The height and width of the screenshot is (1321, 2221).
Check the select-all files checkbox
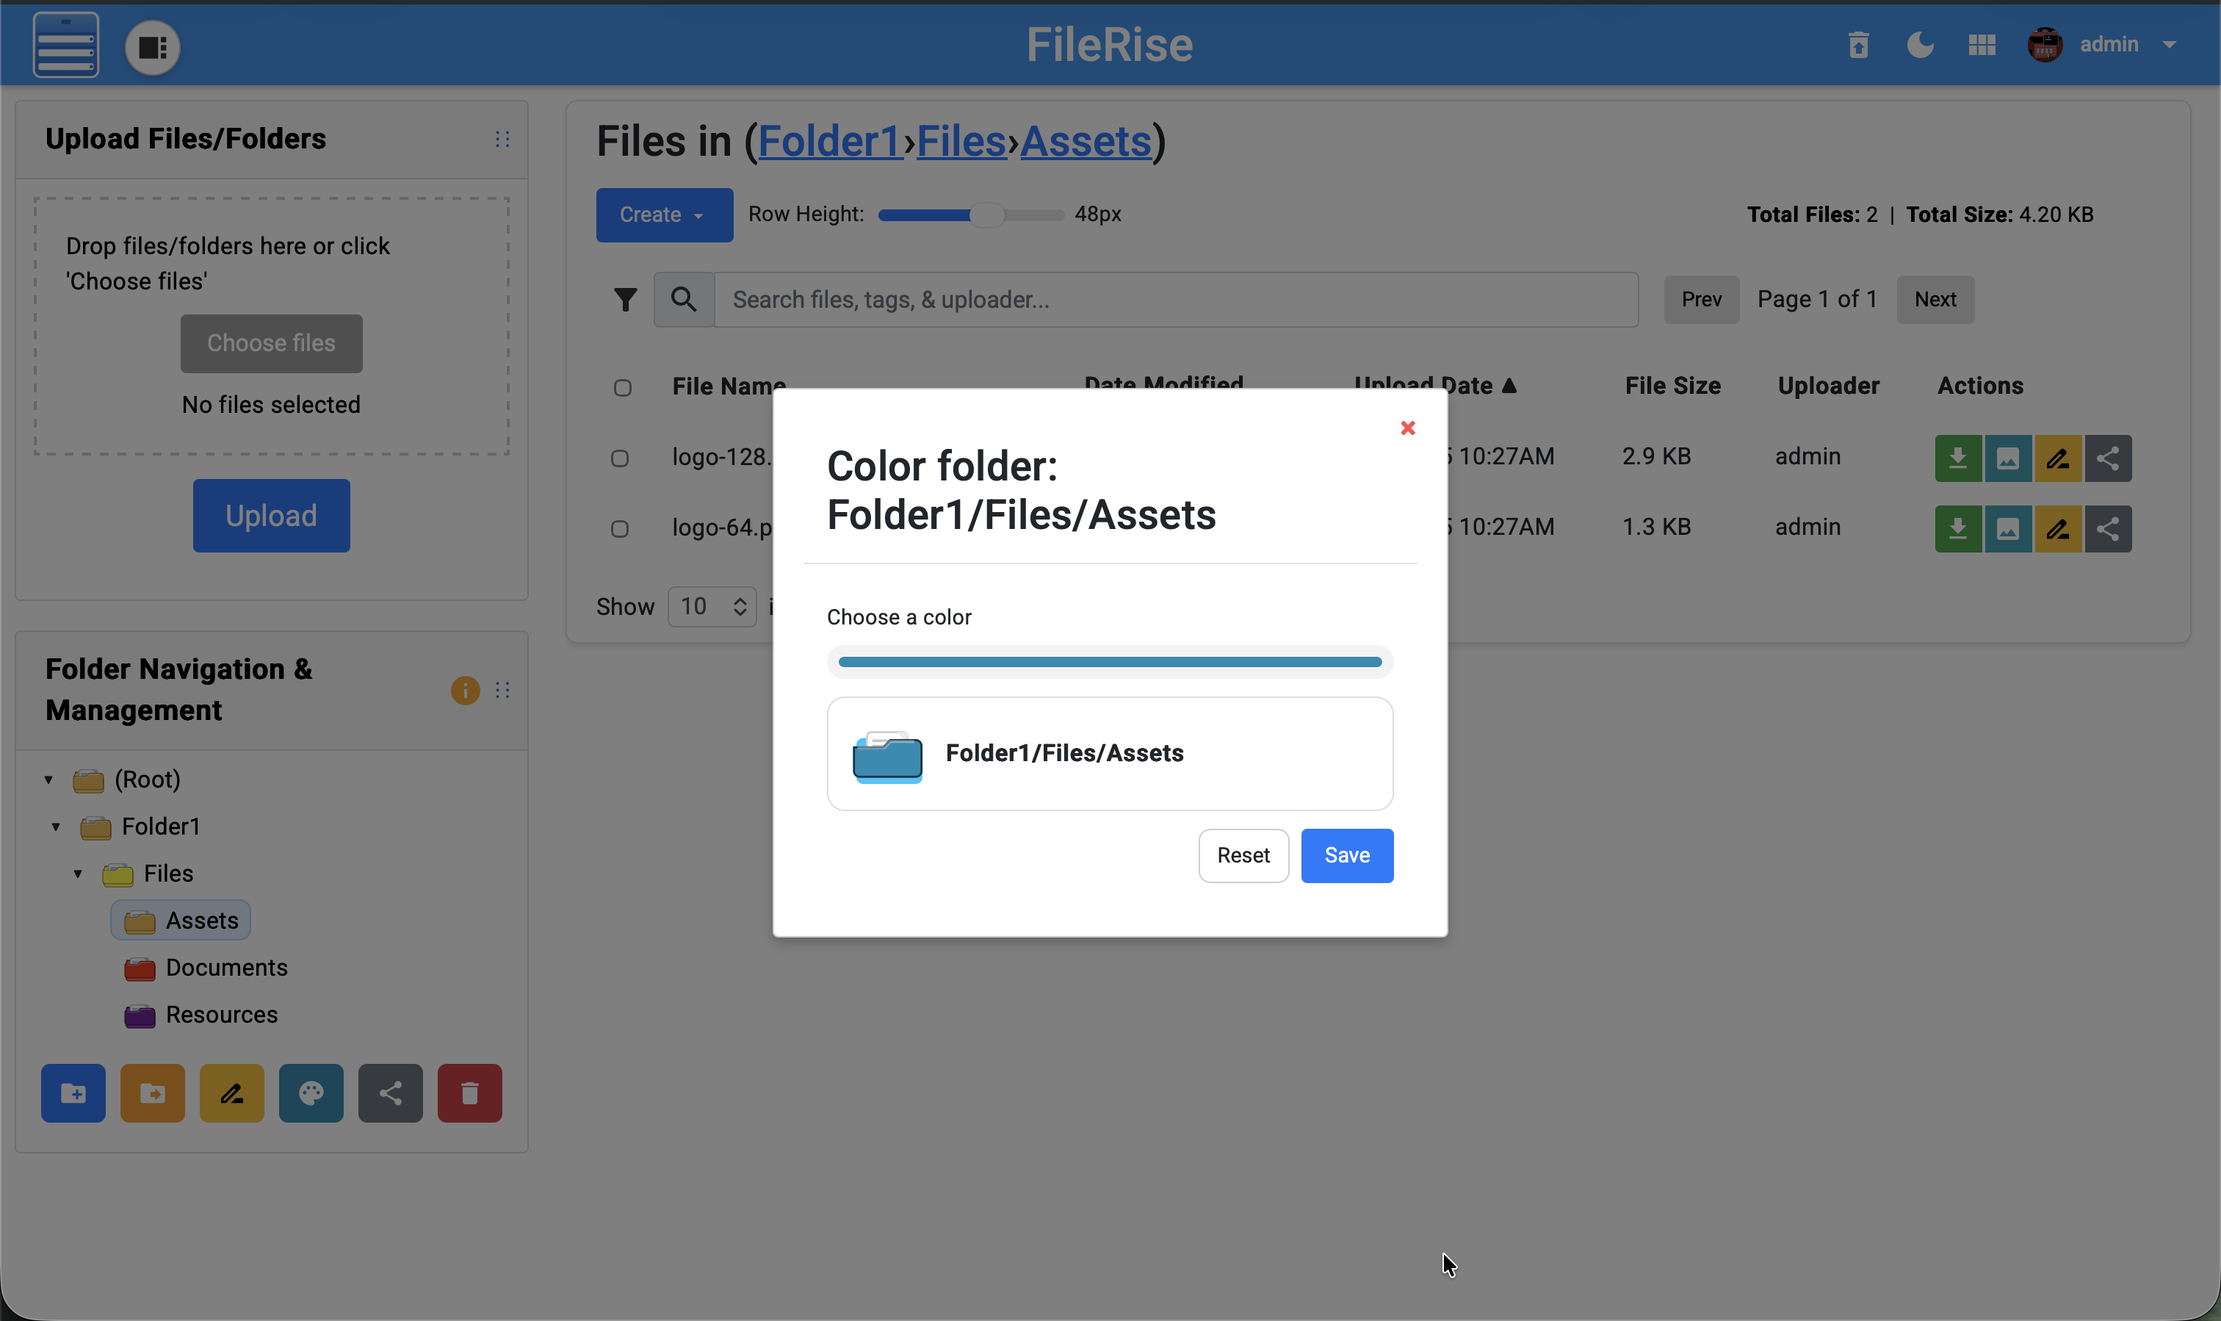tap(622, 387)
